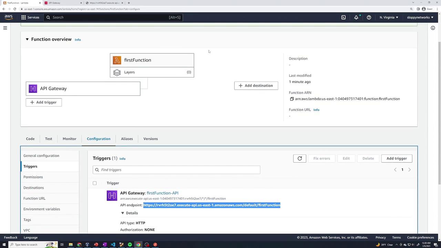Open the info panel icon at right edge
The width and height of the screenshot is (441, 248).
pyautogui.click(x=433, y=28)
